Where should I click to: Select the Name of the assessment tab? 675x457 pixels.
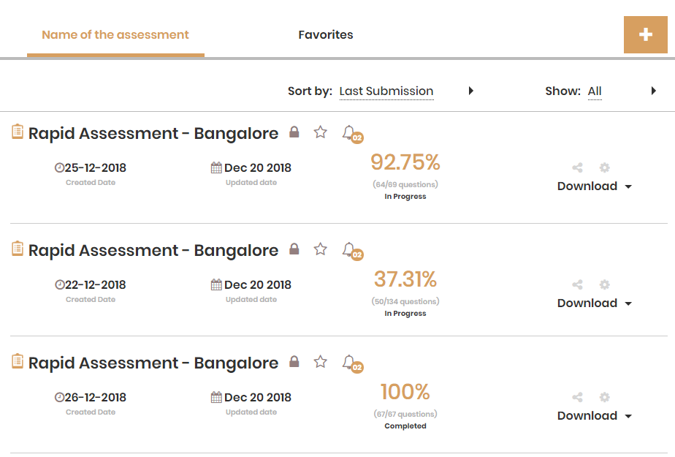tap(115, 35)
